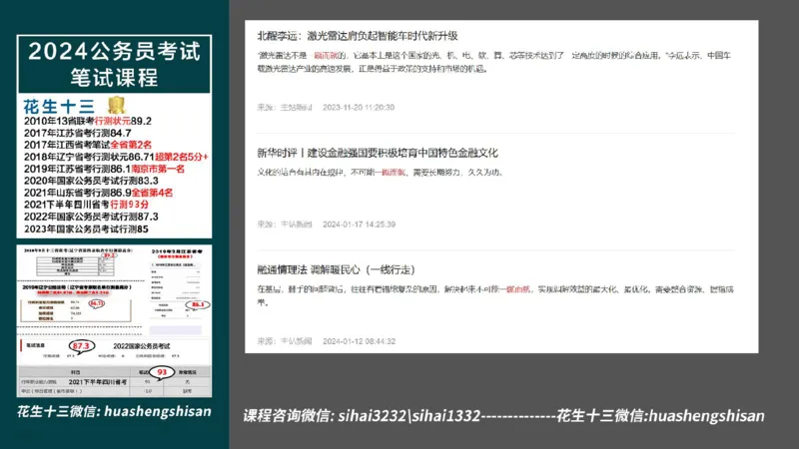Viewport: 799px width, 449px height.
Task: Open article 北醒李远：激光雷达肩负起智能车时代新升级
Action: click(358, 36)
